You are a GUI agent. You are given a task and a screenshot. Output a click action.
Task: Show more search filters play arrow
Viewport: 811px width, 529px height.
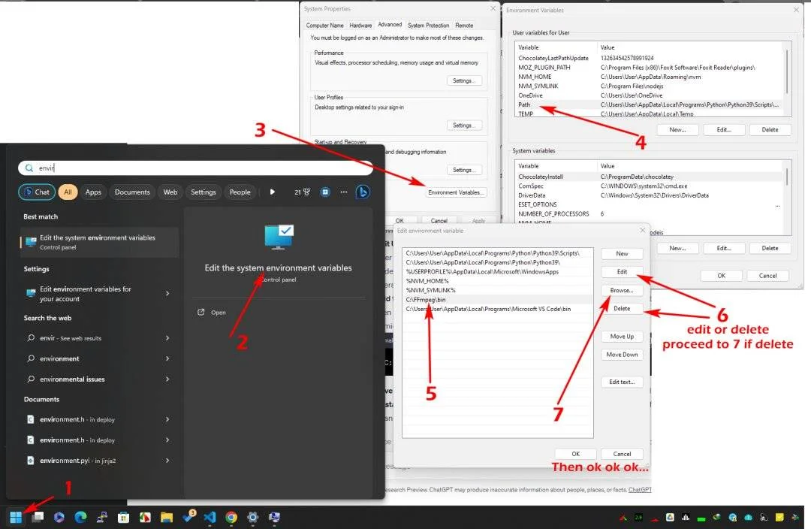(272, 192)
